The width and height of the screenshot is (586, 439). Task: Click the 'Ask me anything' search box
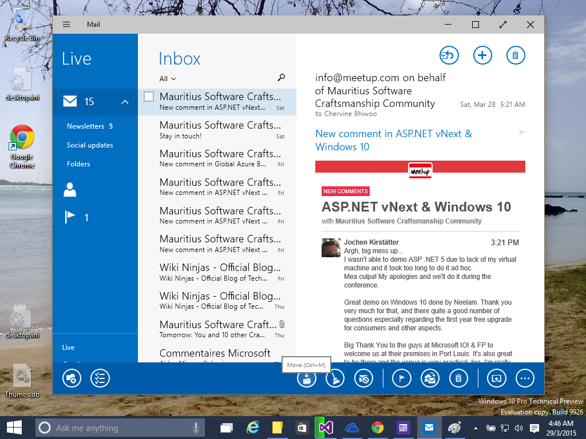(x=120, y=428)
